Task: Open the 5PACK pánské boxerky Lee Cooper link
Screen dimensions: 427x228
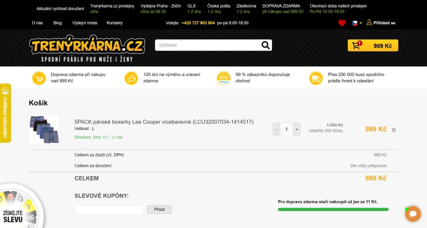Action: [x=164, y=122]
